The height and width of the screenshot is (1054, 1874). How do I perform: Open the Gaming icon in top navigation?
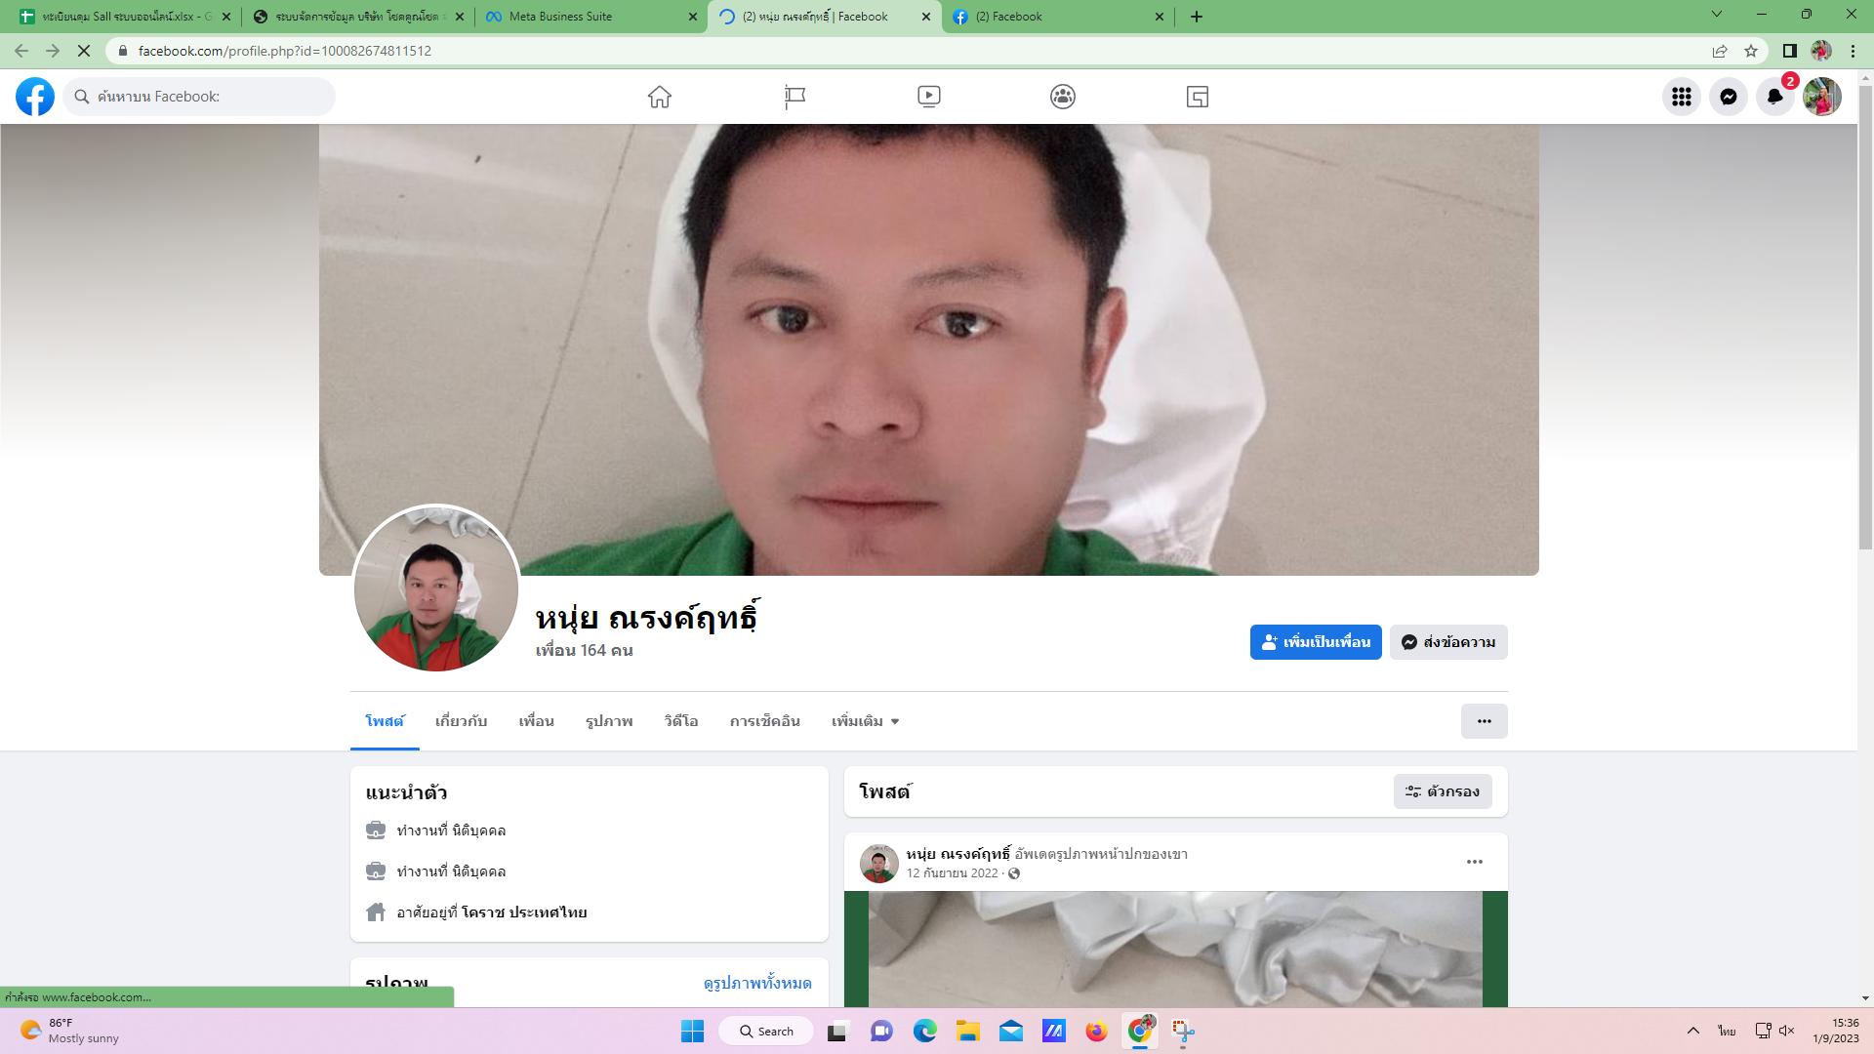pyautogui.click(x=1198, y=97)
